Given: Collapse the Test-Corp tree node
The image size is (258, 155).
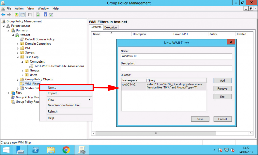Looking at the screenshot, I should (x=18, y=57).
